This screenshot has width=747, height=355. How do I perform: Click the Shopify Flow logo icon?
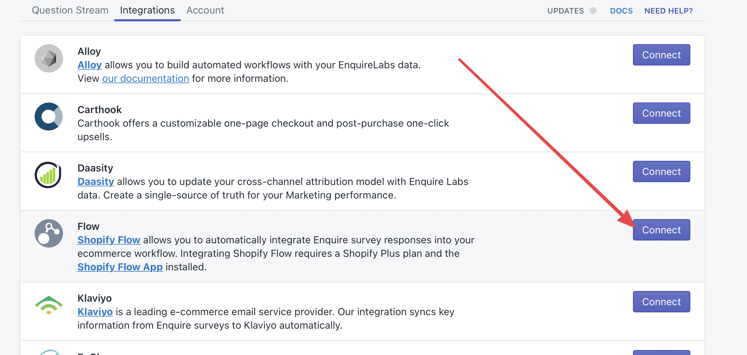(49, 233)
